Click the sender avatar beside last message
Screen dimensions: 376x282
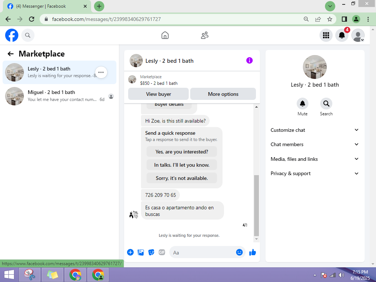pyautogui.click(x=134, y=214)
